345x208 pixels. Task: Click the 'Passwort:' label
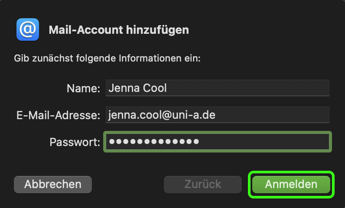(x=75, y=142)
